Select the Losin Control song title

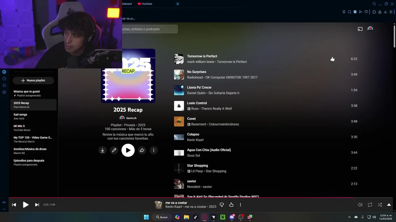pos(197,103)
